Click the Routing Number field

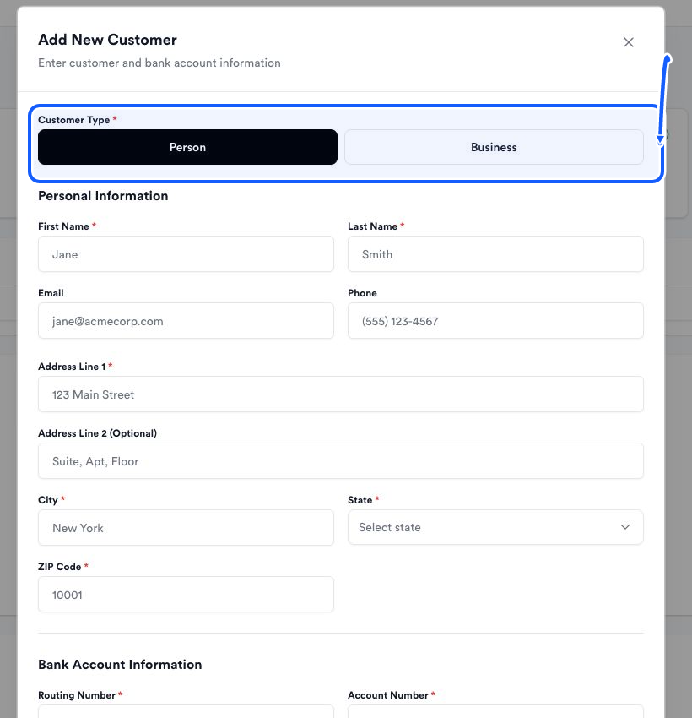(x=186, y=711)
